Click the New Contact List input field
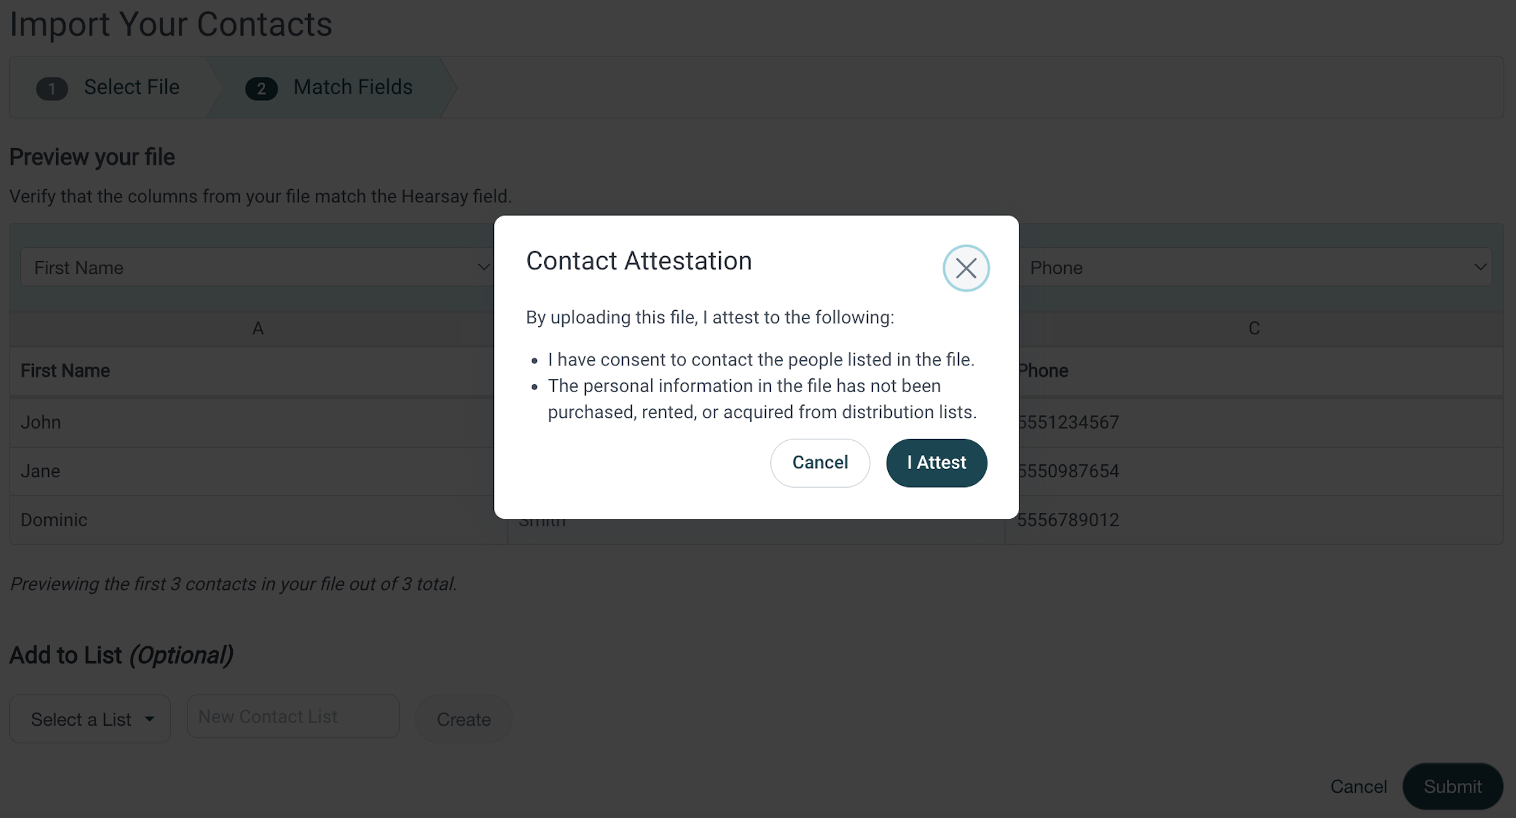1516x818 pixels. coord(293,717)
